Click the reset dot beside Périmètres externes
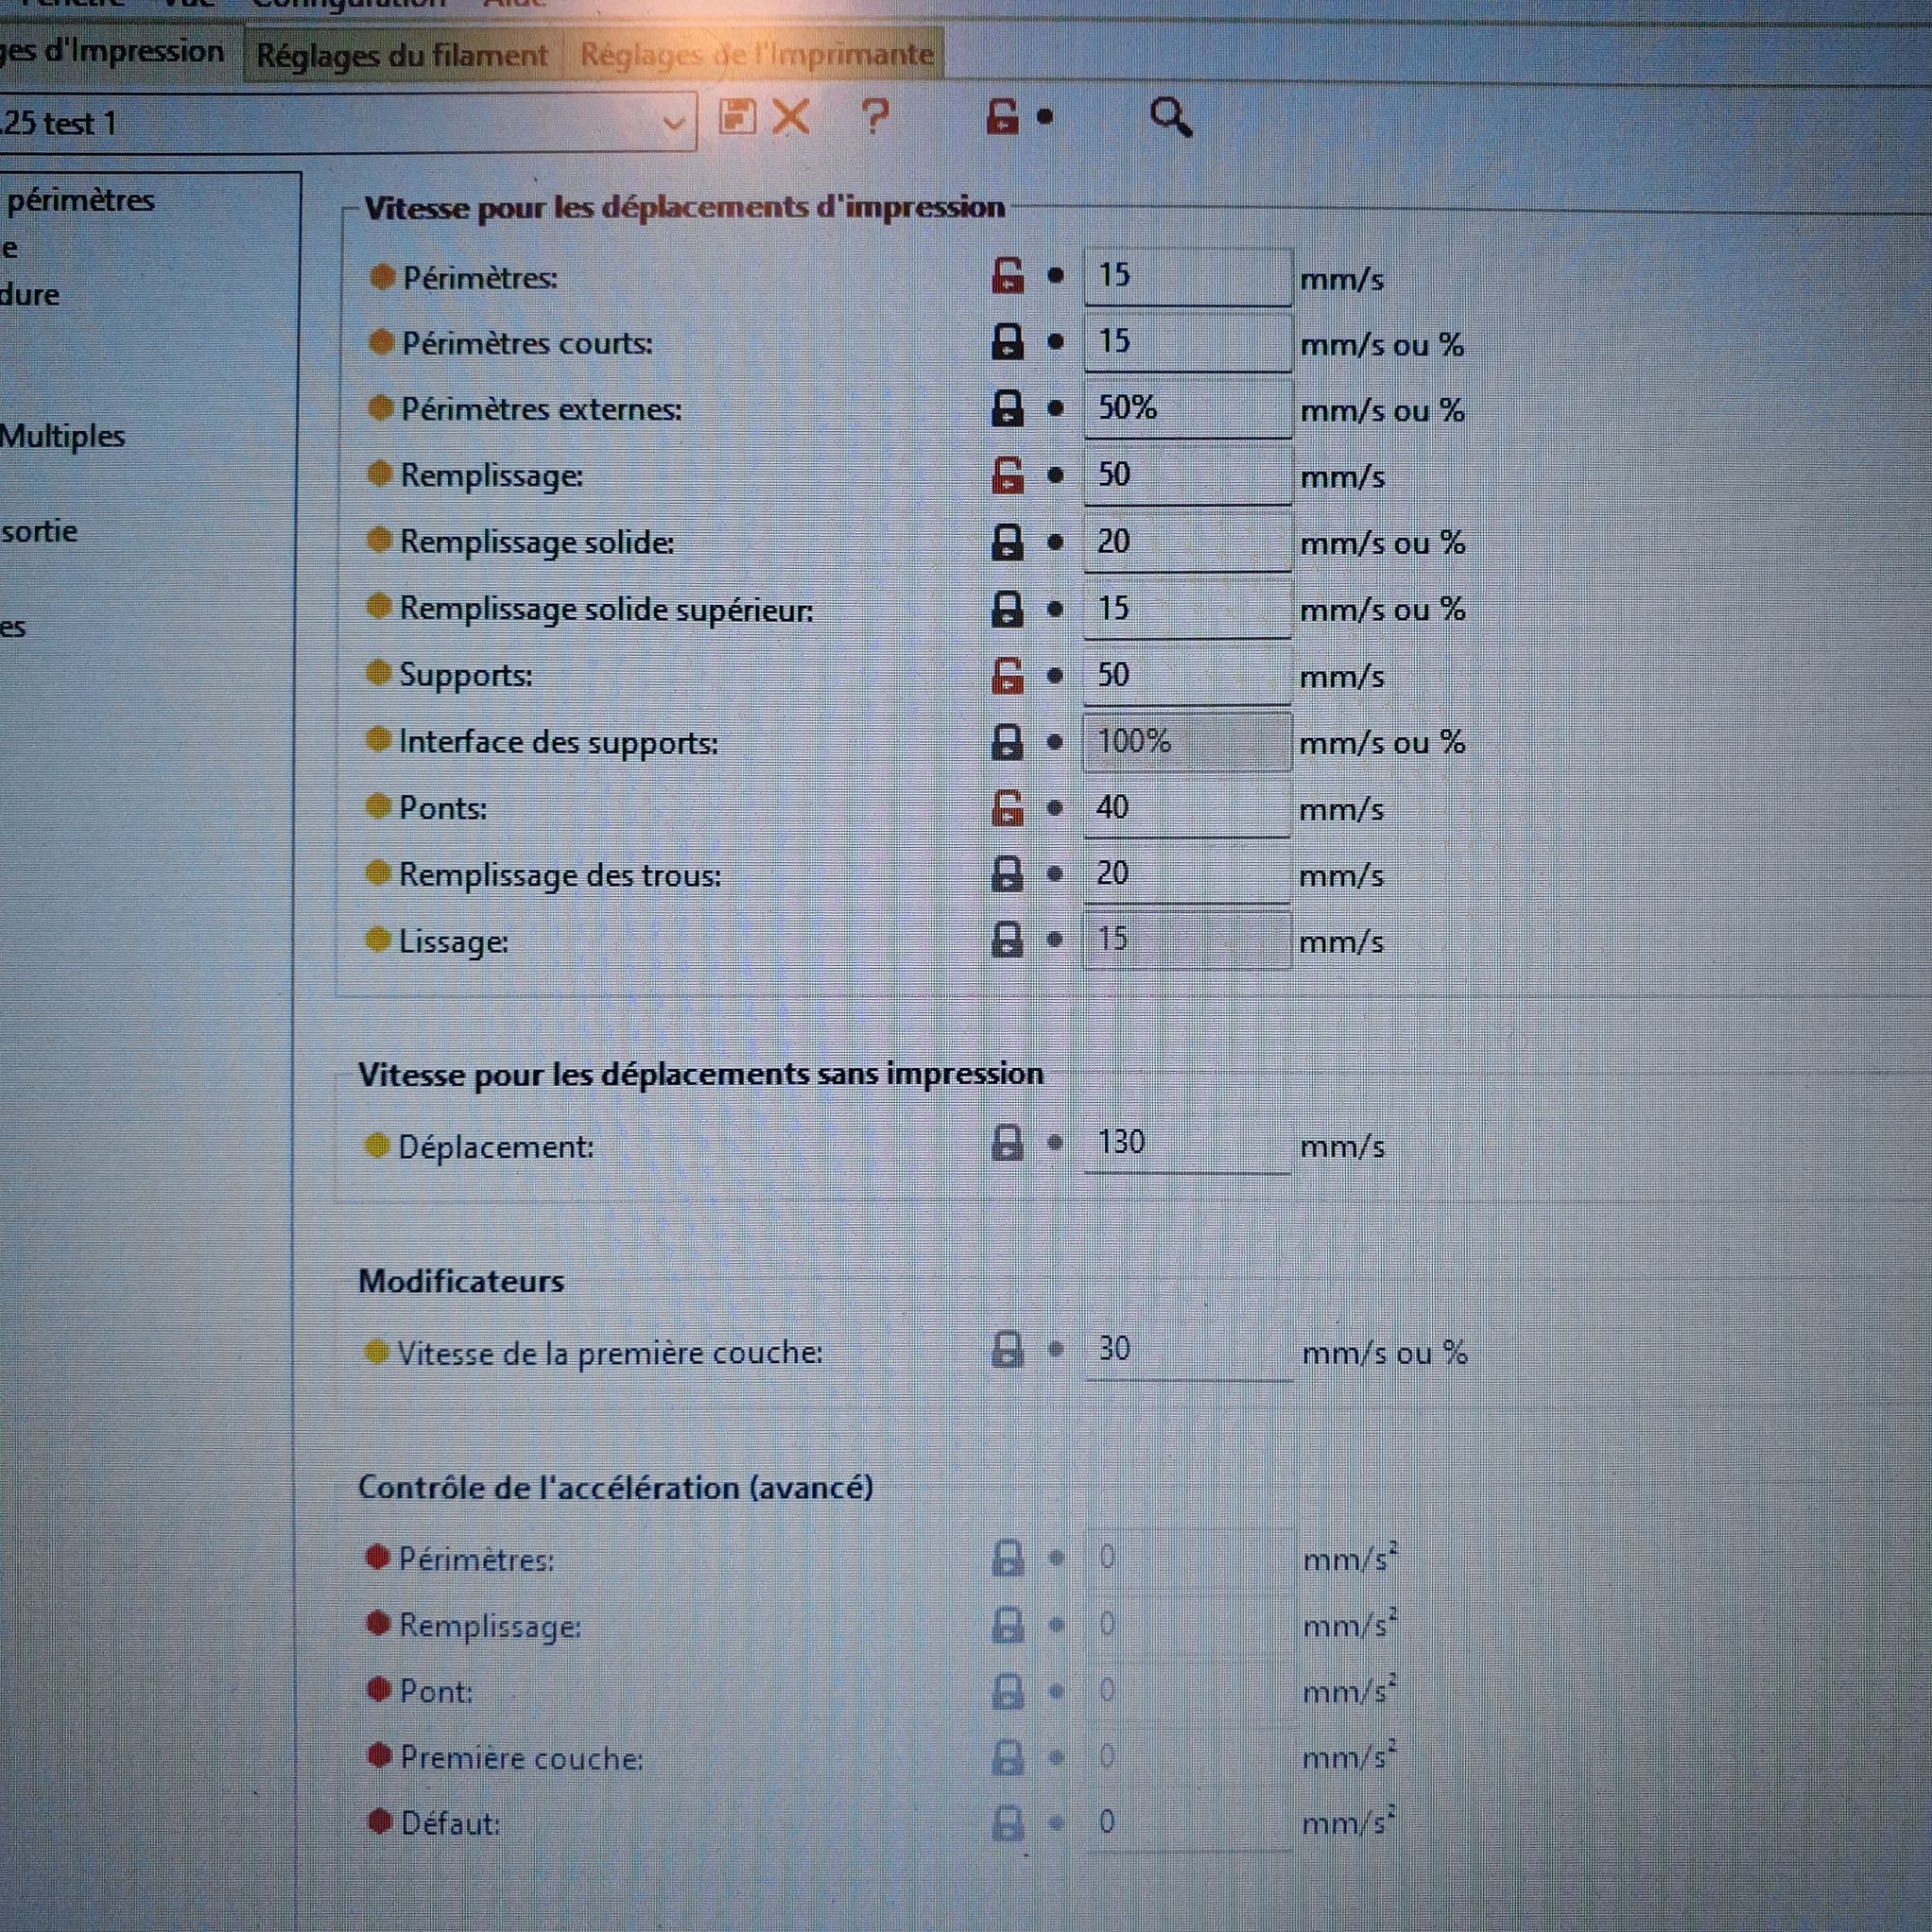The height and width of the screenshot is (1932, 1932). tap(1055, 408)
